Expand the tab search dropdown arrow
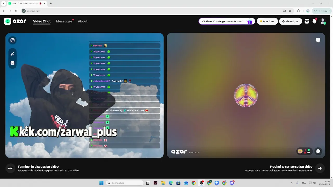The width and height of the screenshot is (333, 187). 3,3
